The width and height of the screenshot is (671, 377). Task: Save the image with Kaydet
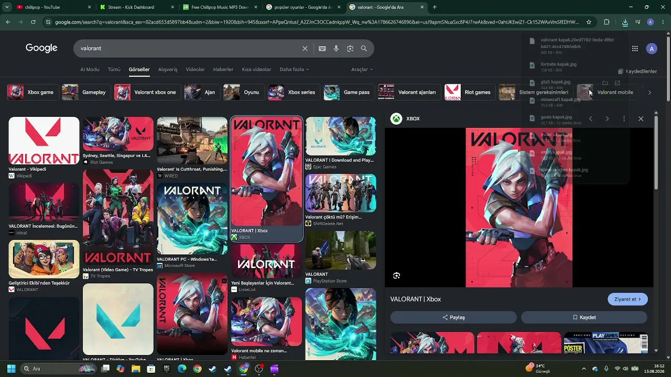point(584,317)
